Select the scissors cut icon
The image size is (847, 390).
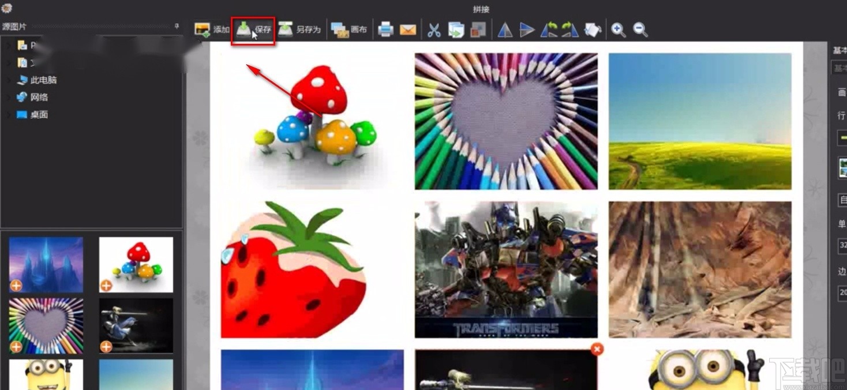(434, 30)
